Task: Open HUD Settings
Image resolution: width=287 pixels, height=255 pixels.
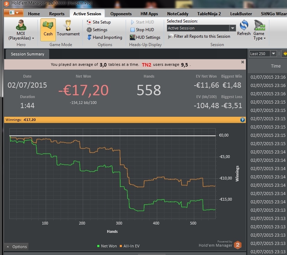Action: click(x=145, y=37)
